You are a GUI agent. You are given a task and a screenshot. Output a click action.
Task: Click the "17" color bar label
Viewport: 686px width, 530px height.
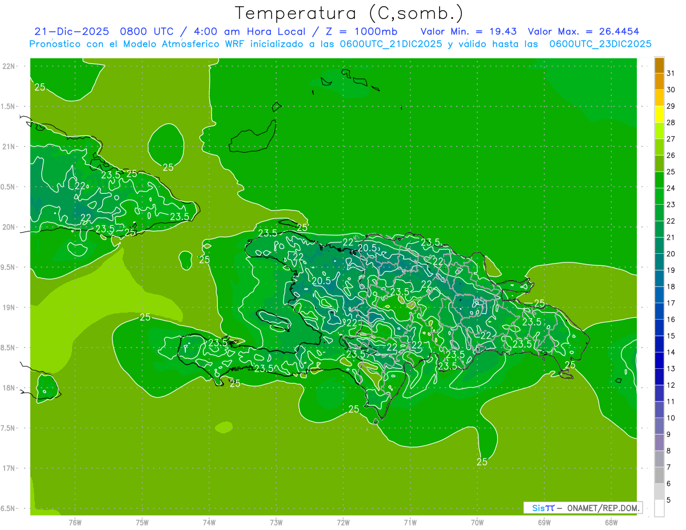tap(672, 303)
